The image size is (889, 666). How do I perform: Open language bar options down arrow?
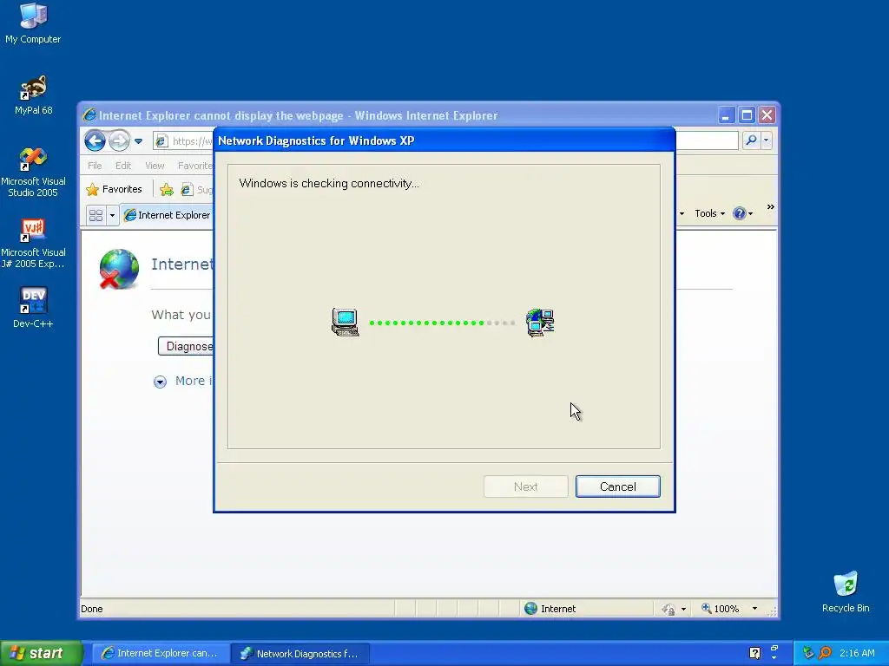point(774,658)
